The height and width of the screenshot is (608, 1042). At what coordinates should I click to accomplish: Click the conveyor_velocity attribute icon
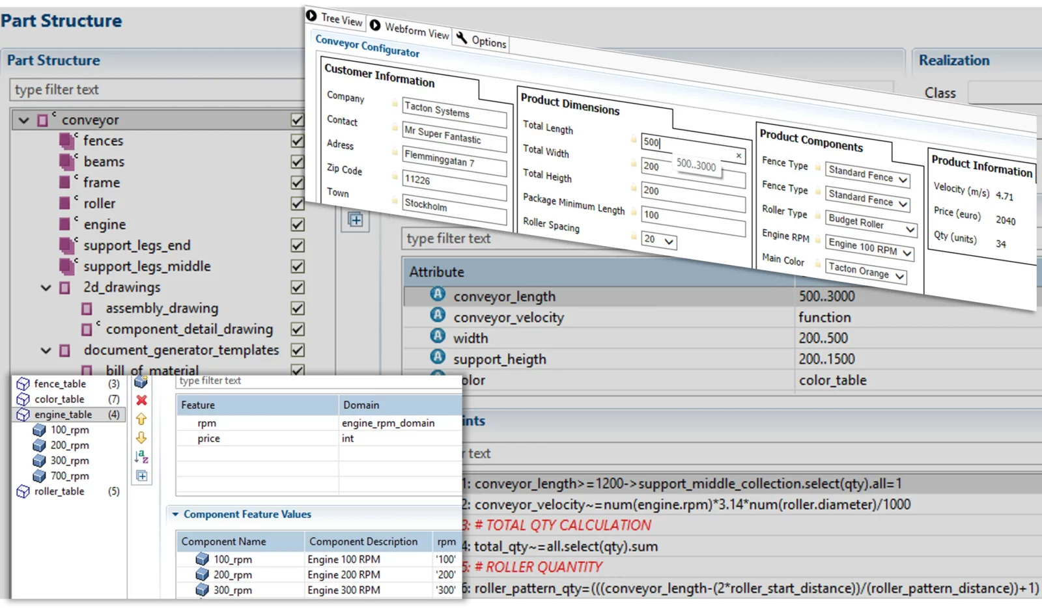coord(438,315)
